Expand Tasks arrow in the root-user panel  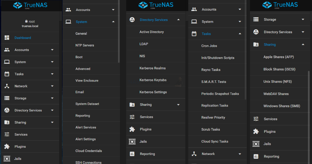pos(52,74)
